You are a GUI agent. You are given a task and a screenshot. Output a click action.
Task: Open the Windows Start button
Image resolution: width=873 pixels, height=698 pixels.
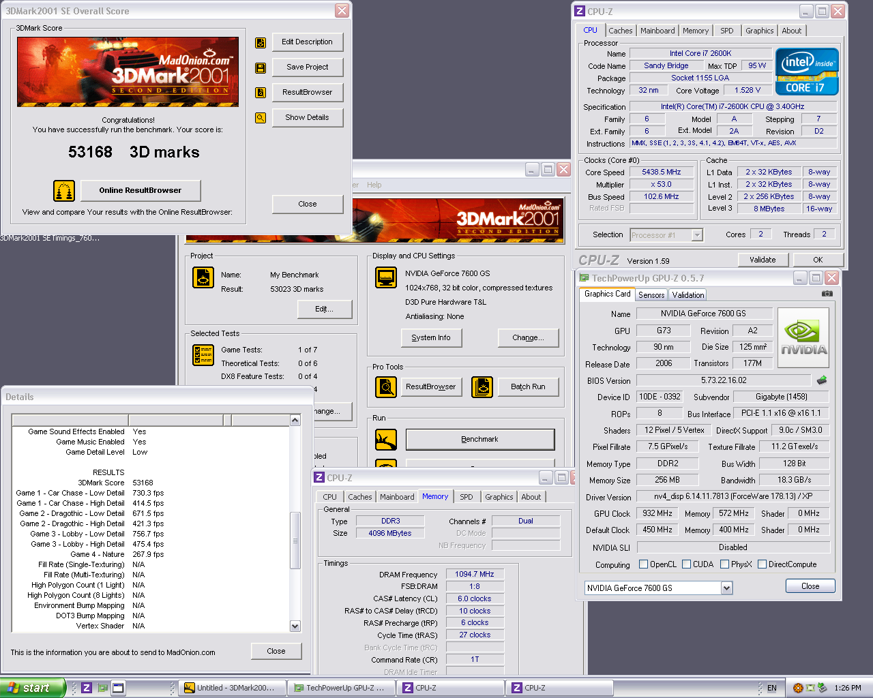click(33, 688)
